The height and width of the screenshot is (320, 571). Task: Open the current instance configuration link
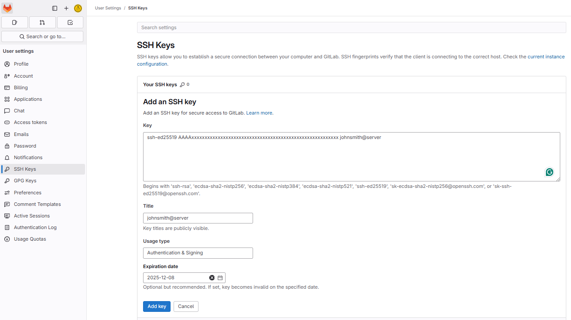(x=546, y=57)
